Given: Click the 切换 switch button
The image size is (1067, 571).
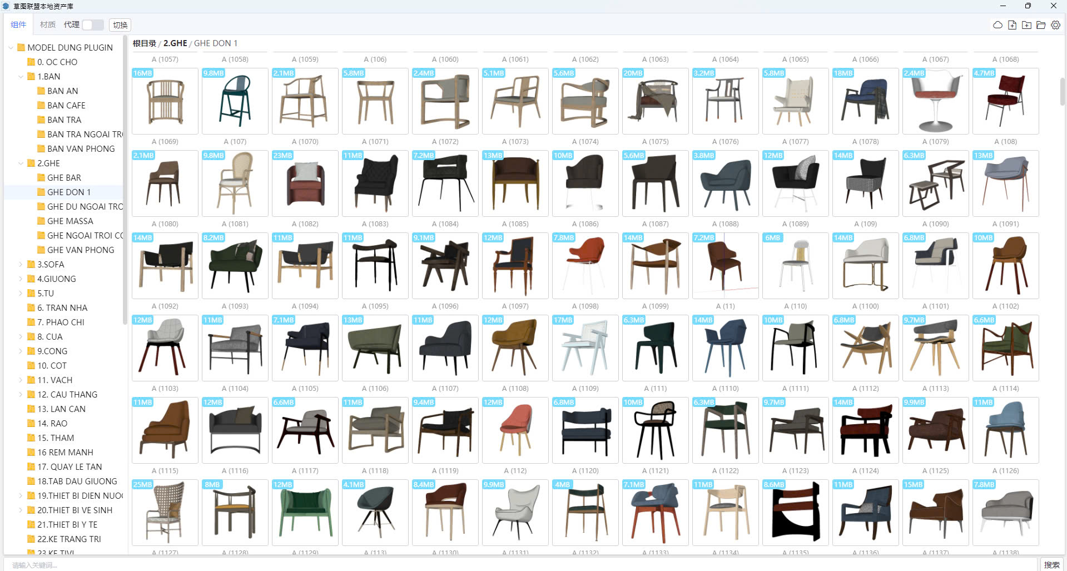Looking at the screenshot, I should pos(120,25).
